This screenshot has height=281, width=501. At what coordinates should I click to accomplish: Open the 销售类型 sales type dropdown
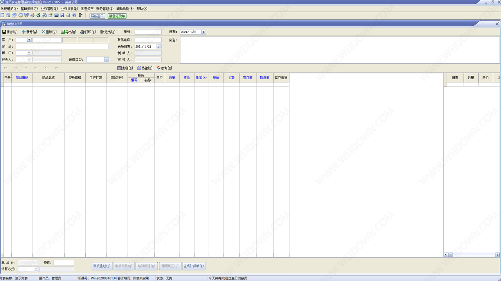(106, 60)
